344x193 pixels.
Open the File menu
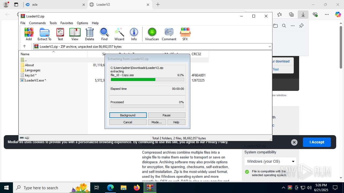click(23, 23)
